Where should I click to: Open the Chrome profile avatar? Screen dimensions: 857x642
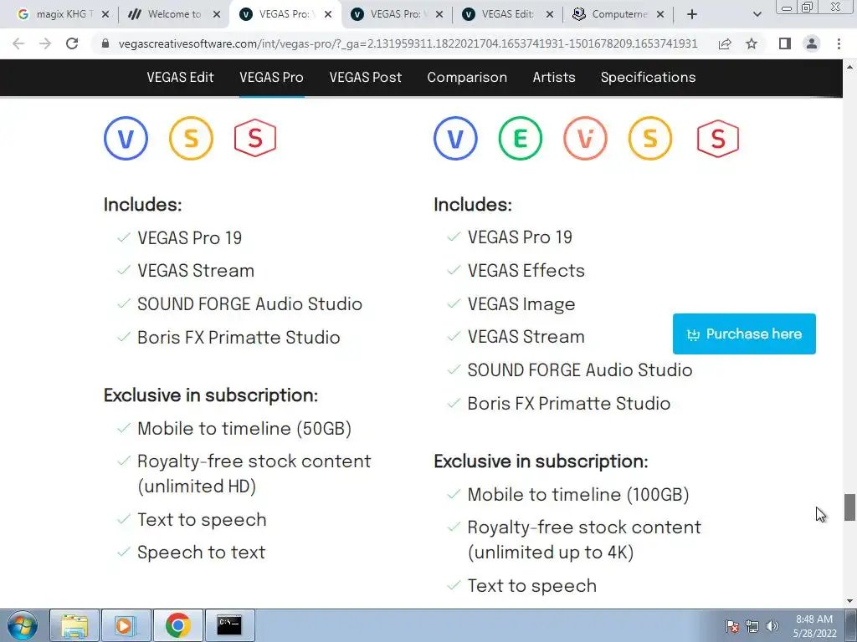pyautogui.click(x=812, y=43)
